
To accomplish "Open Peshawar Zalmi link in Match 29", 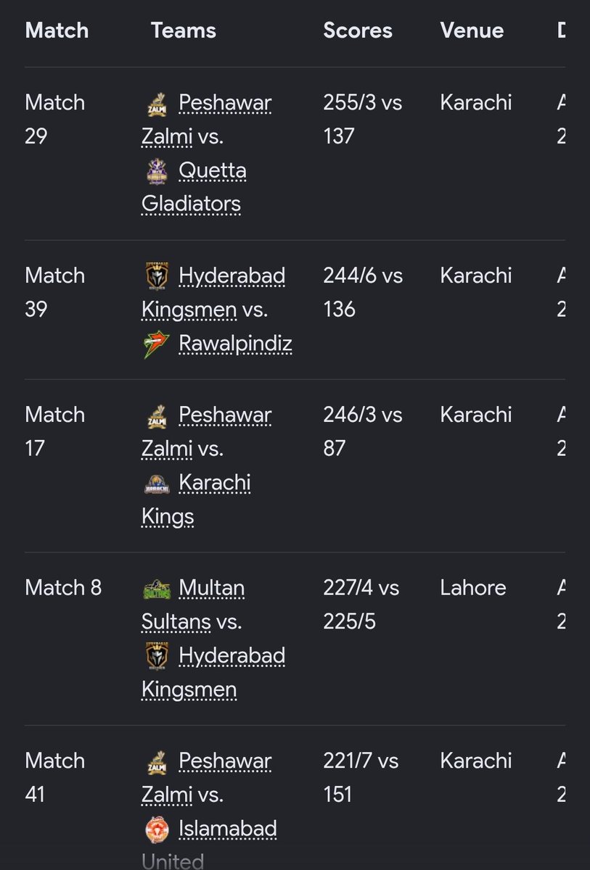I will [207, 120].
